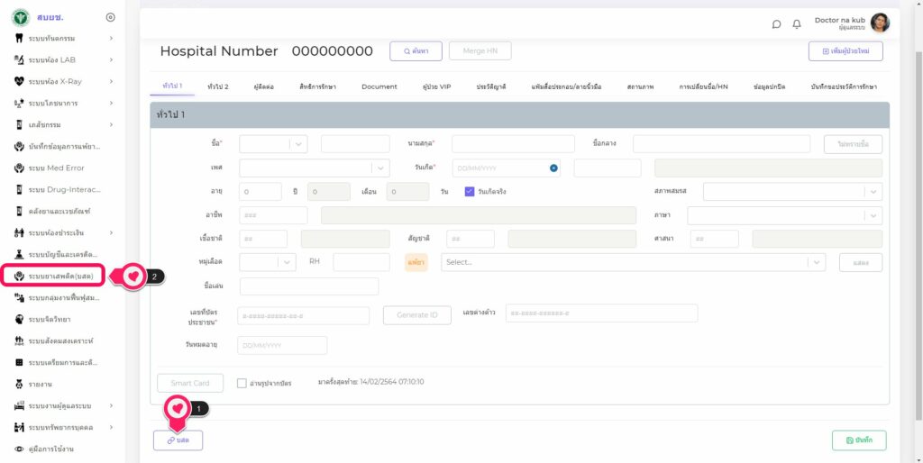Click the date picker dot in วันเกิด field

[x=553, y=168]
